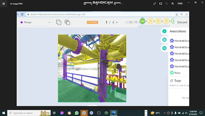The height and width of the screenshot is (116, 205).
Task: Open WhatsApp from the taskbar
Action: pos(77,113)
